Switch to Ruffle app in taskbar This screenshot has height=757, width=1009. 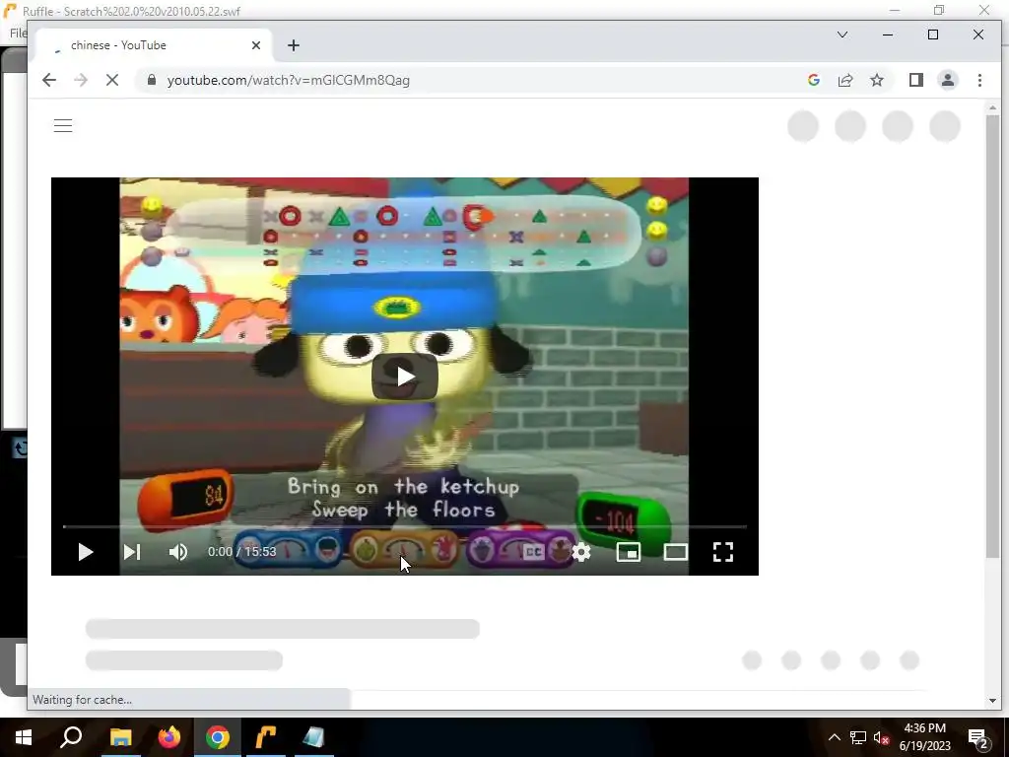pos(266,737)
